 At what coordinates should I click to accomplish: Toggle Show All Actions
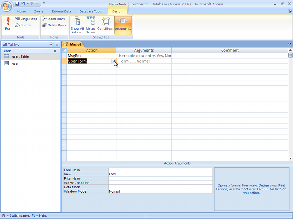[77, 25]
